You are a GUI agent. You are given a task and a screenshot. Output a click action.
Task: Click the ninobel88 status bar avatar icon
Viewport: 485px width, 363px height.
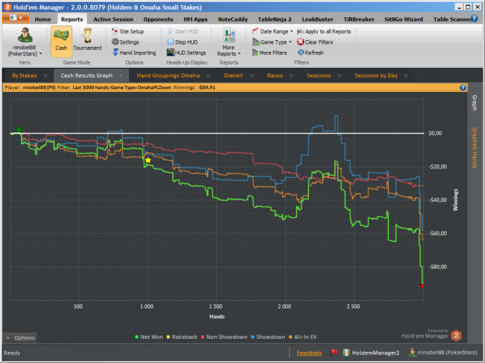412,352
